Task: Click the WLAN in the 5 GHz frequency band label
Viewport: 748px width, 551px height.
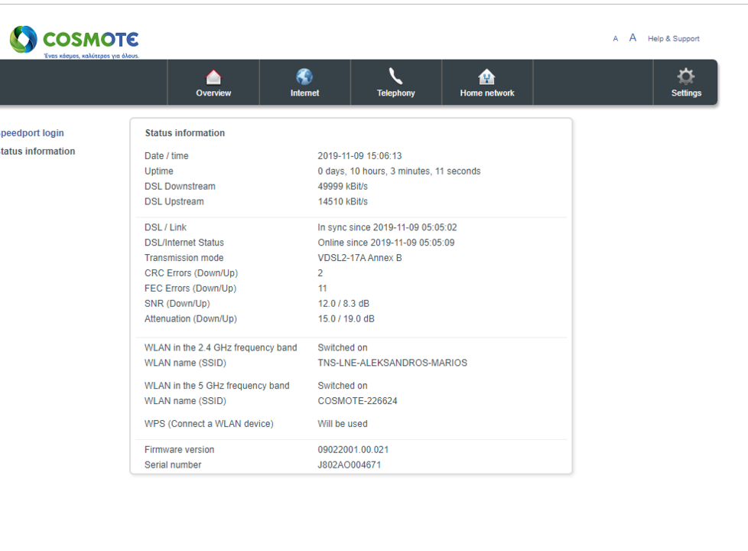Action: [x=217, y=386]
